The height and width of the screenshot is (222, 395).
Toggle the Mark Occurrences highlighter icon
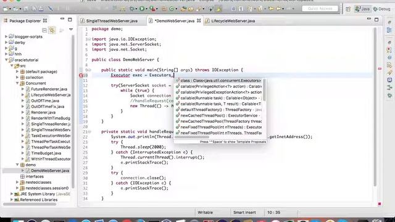pyautogui.click(x=218, y=9)
